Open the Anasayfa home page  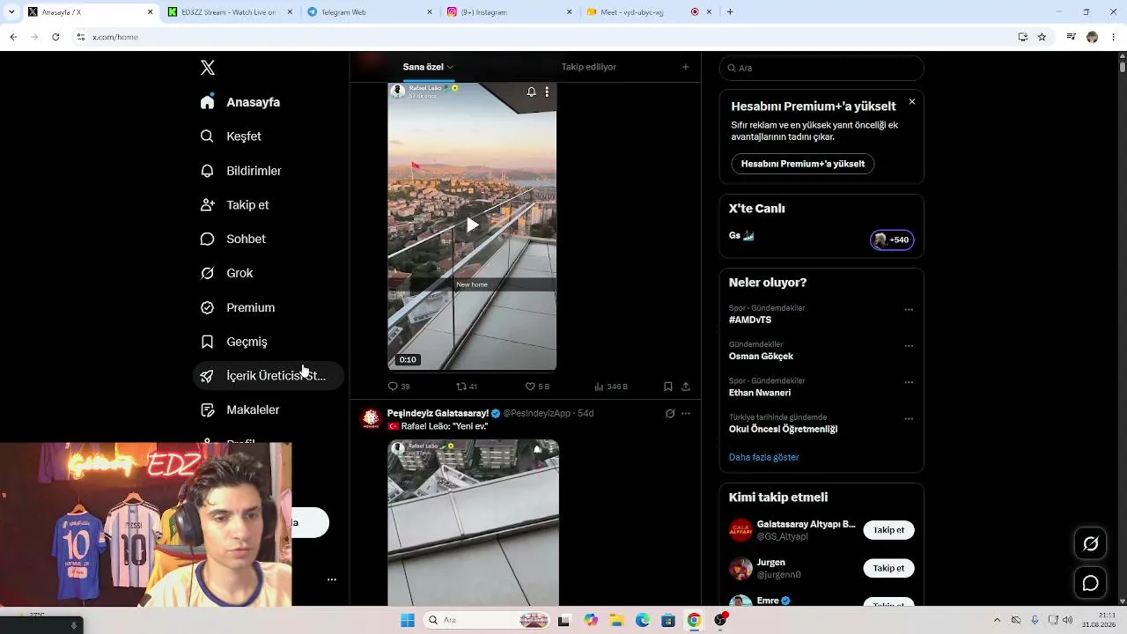coord(240,102)
